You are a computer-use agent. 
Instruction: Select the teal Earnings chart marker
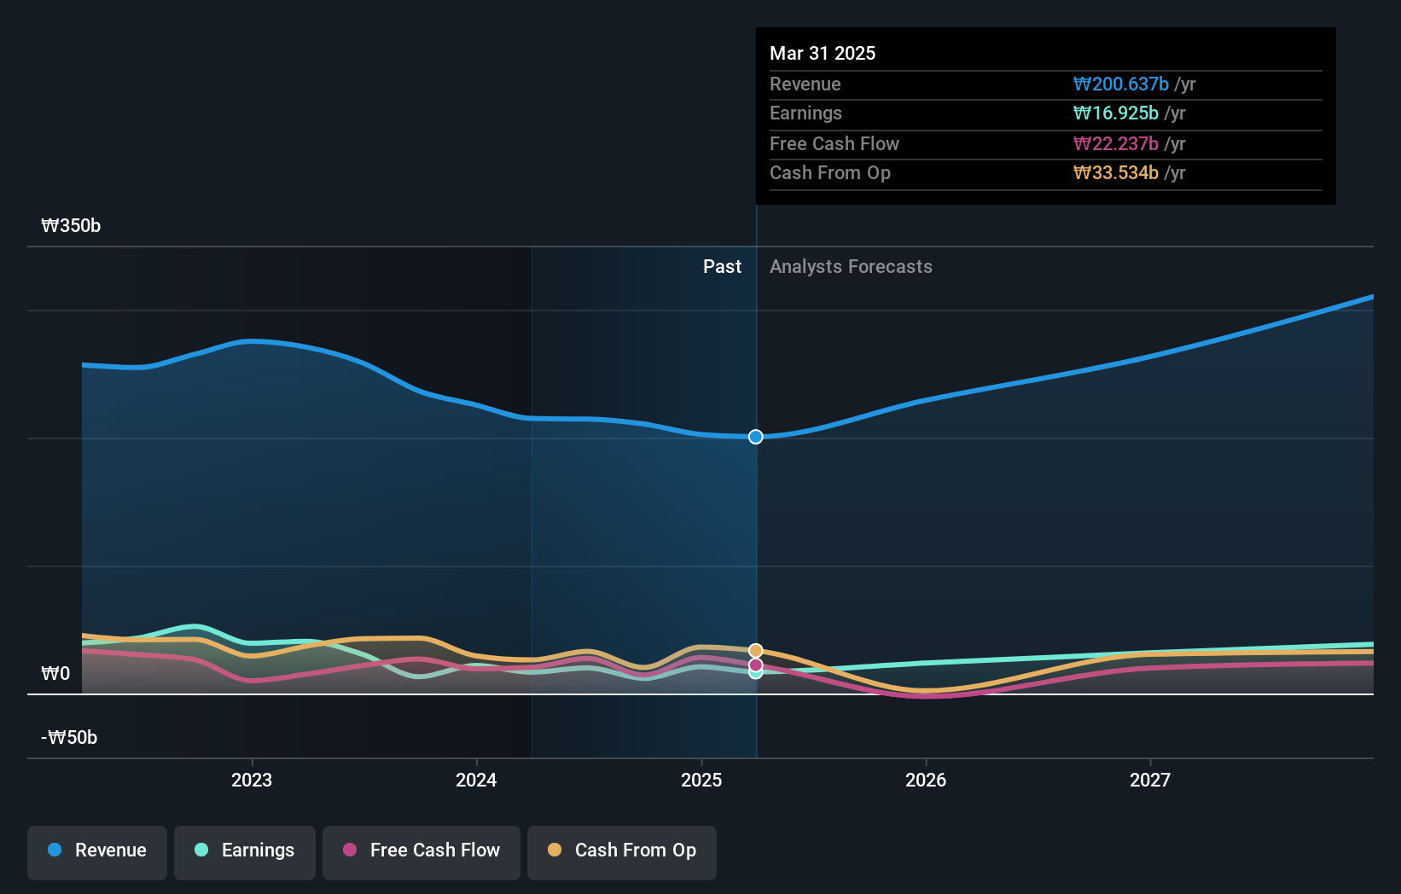pyautogui.click(x=754, y=673)
